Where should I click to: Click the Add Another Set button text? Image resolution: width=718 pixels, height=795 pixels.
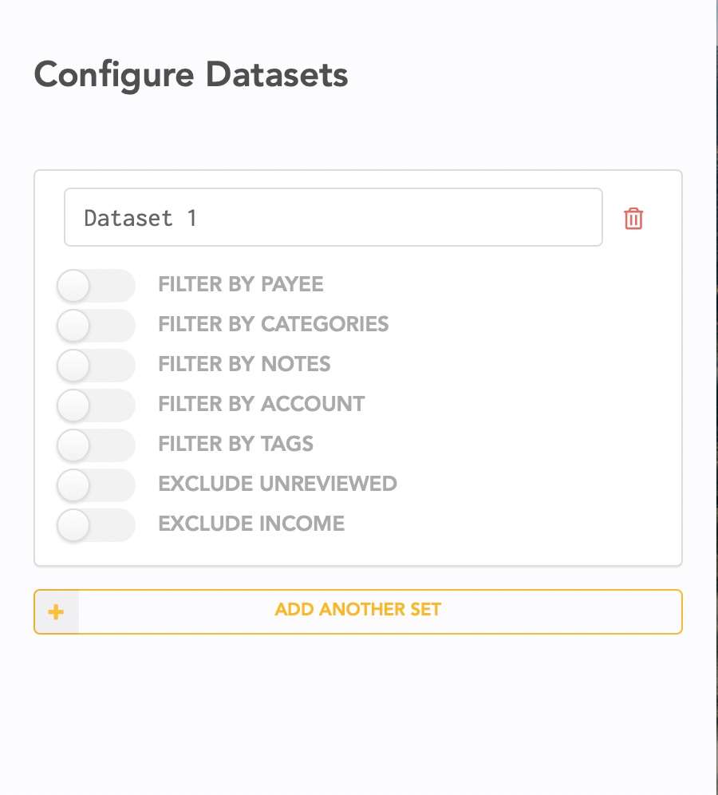(357, 610)
